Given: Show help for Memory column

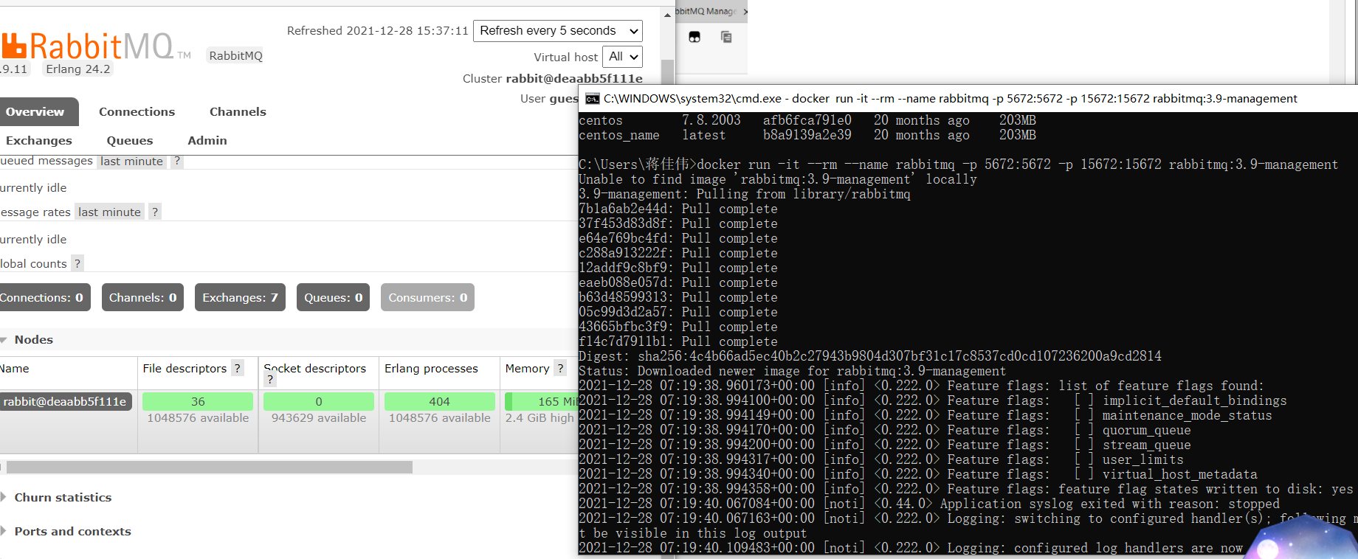Looking at the screenshot, I should coord(560,368).
